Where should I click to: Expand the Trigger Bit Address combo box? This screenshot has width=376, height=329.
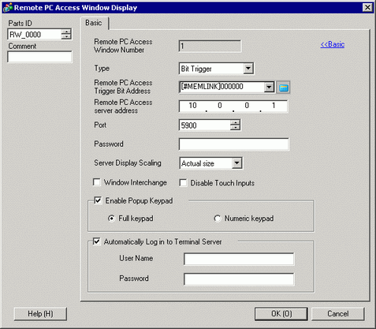[269, 87]
